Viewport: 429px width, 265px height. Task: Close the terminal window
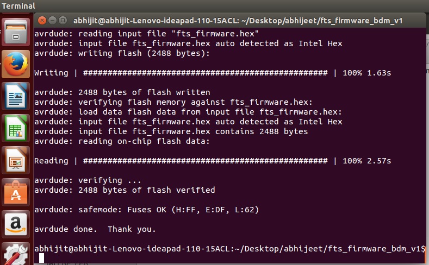42,21
